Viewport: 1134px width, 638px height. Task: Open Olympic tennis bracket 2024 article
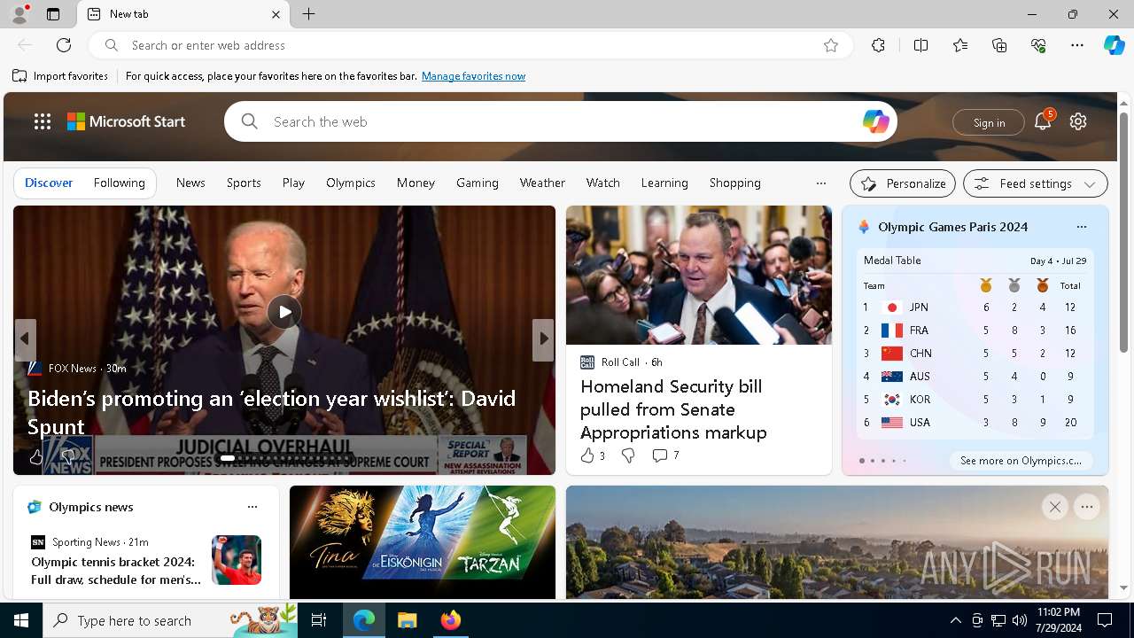(x=116, y=571)
